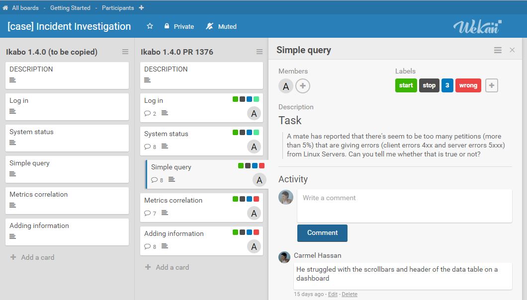Click the commenter name Carmel Hassan
Viewport: 527px width, 300px height.
(317, 255)
